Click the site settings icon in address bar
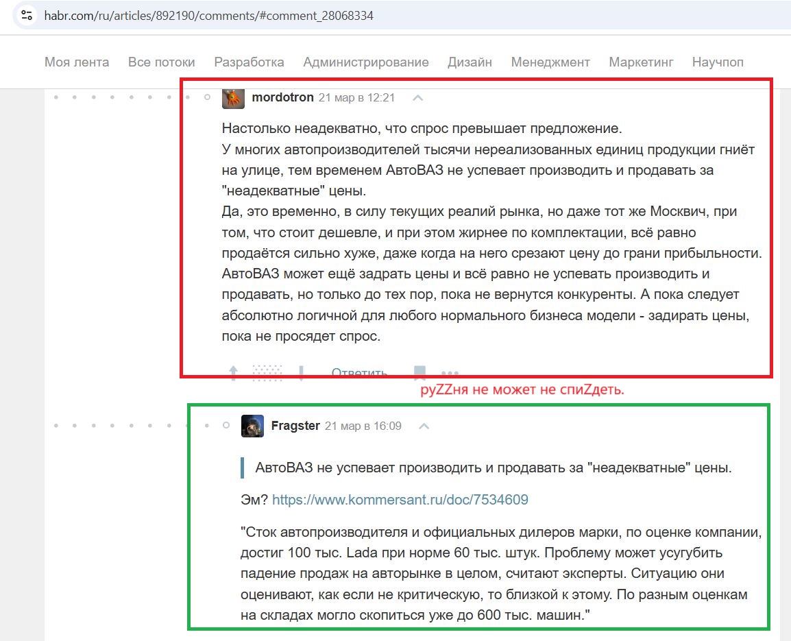The image size is (791, 641). point(27,16)
